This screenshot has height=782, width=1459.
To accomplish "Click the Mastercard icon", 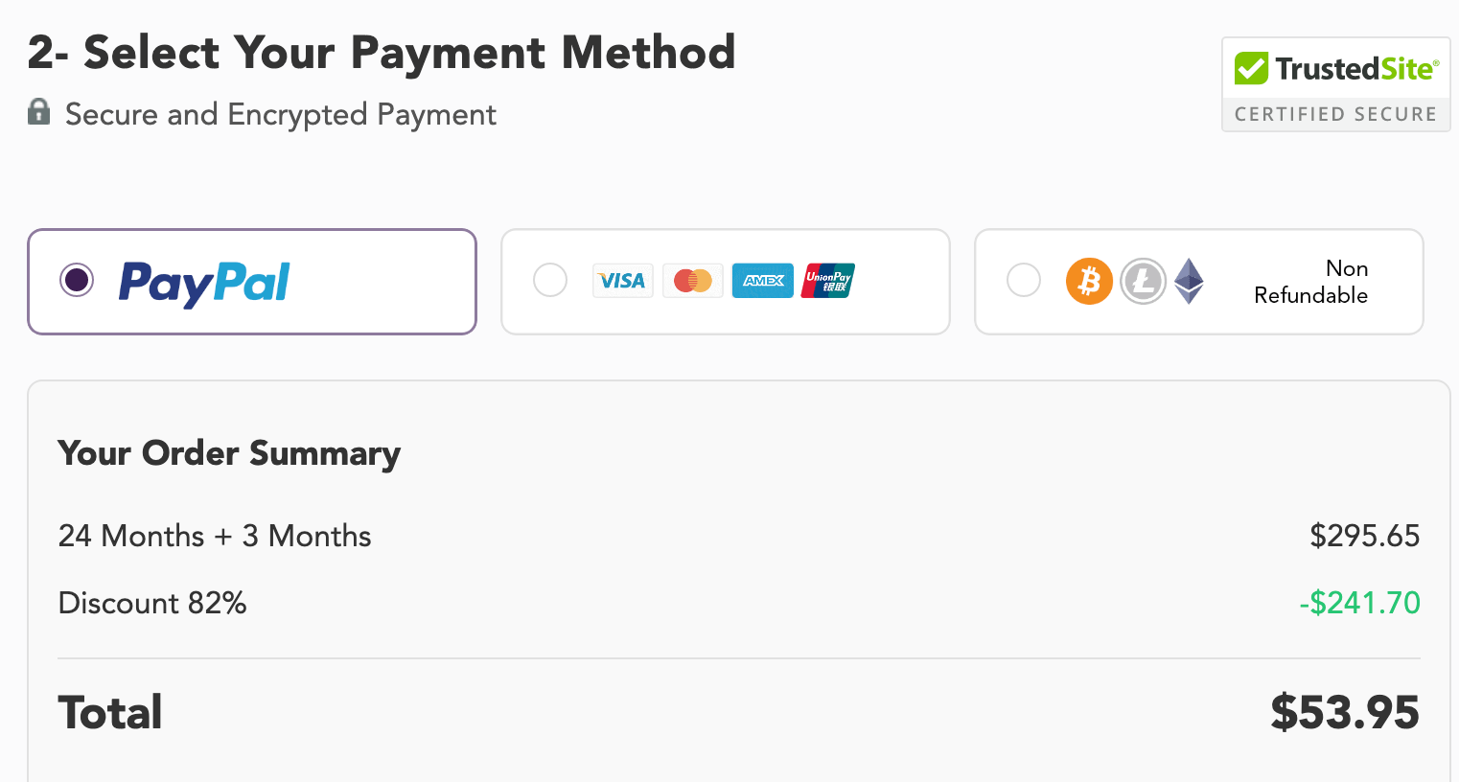I will 693,281.
